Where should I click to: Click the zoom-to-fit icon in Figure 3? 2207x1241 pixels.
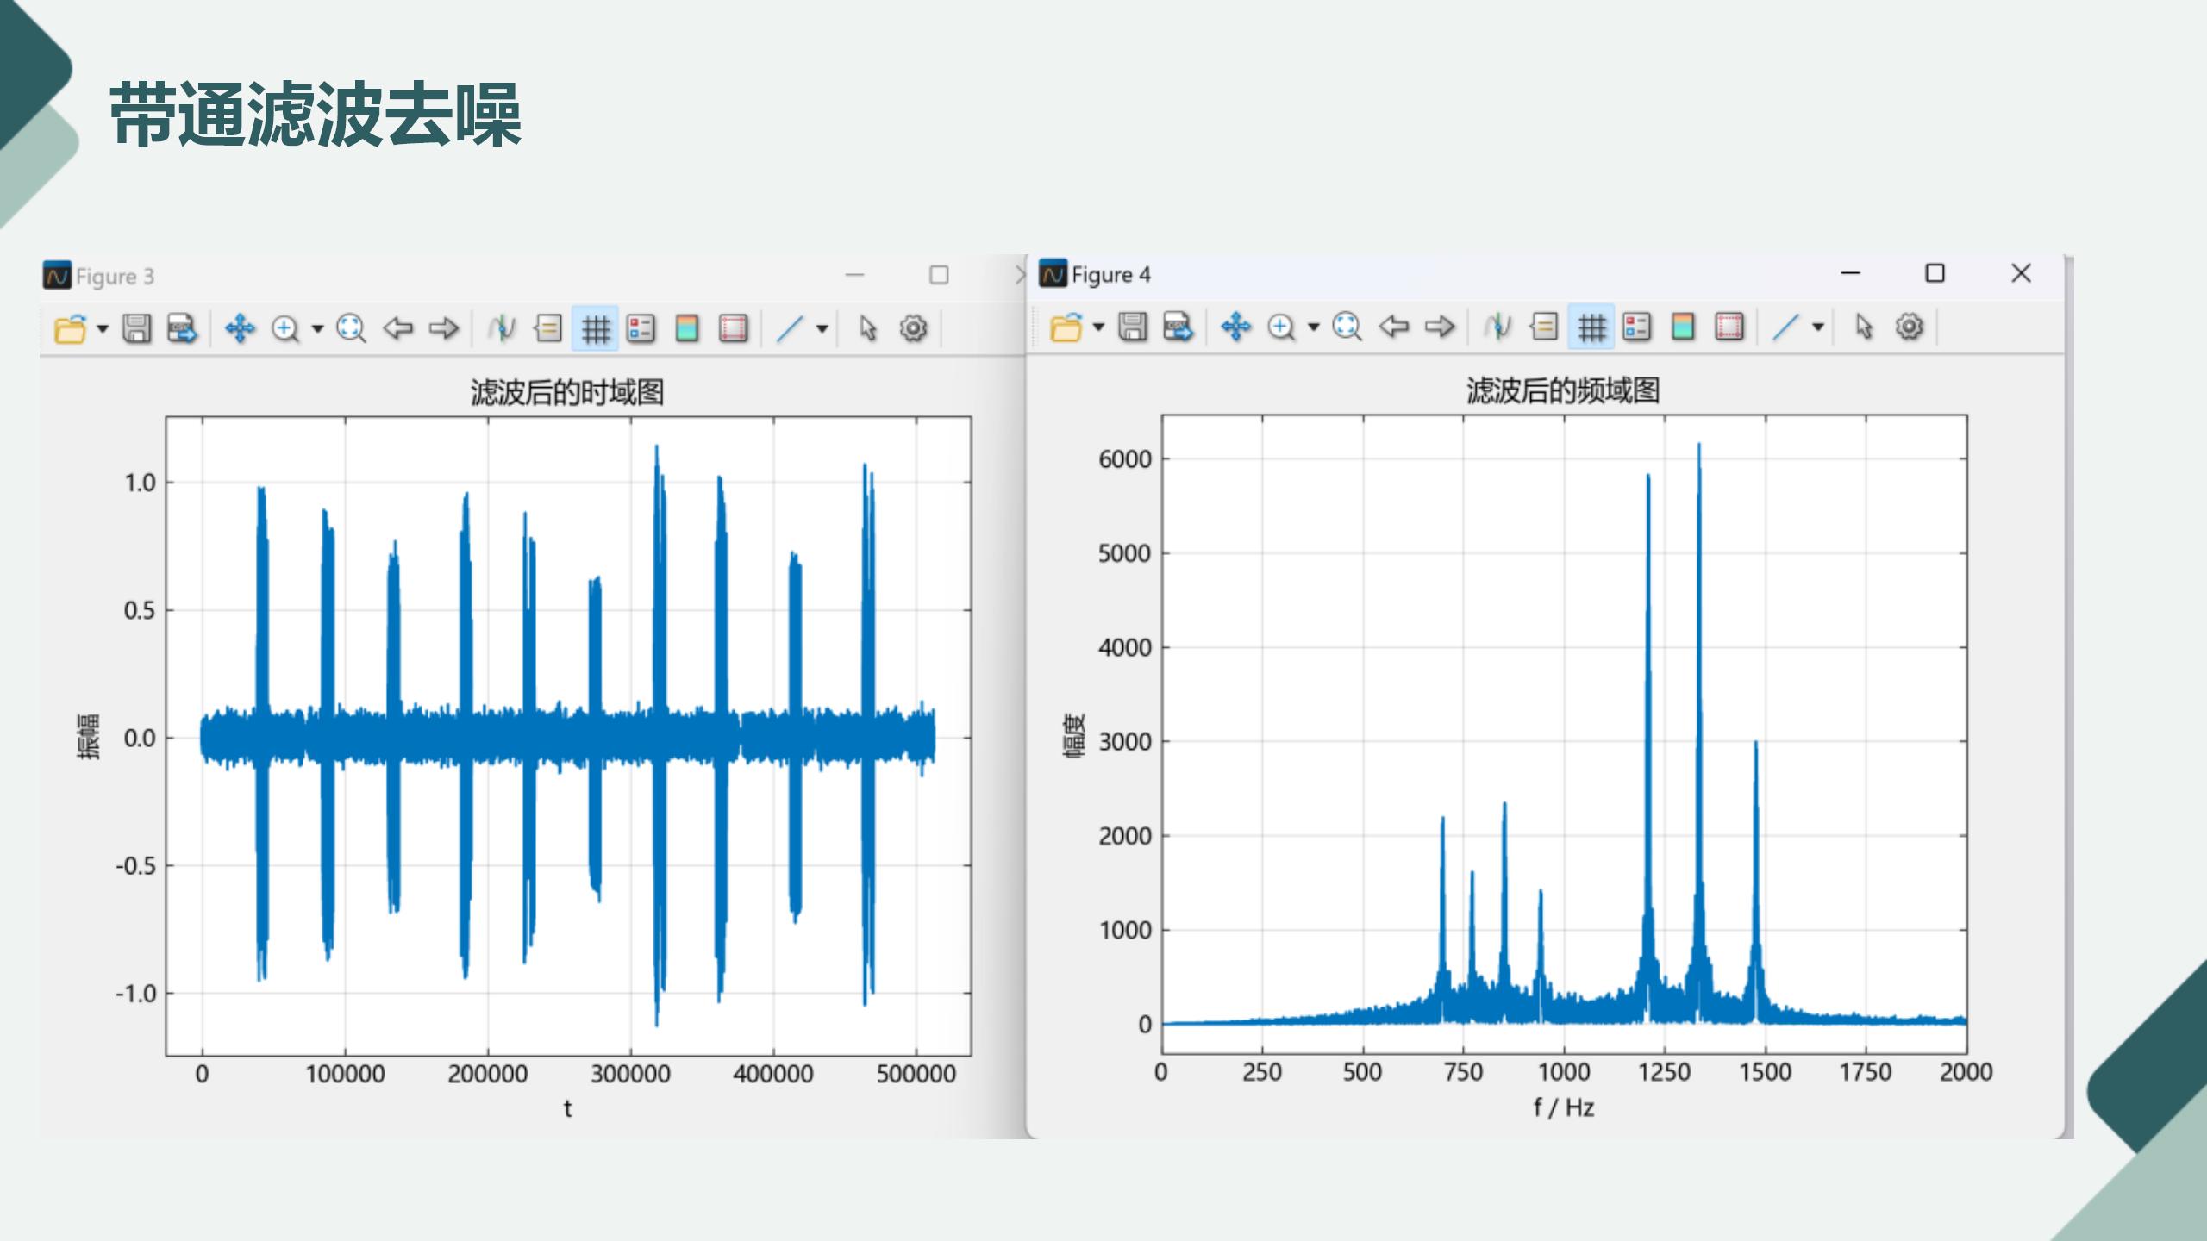tap(351, 328)
